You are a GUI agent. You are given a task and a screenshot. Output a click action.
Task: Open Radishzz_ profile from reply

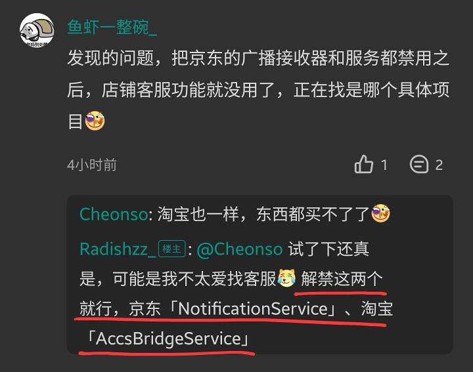118,249
